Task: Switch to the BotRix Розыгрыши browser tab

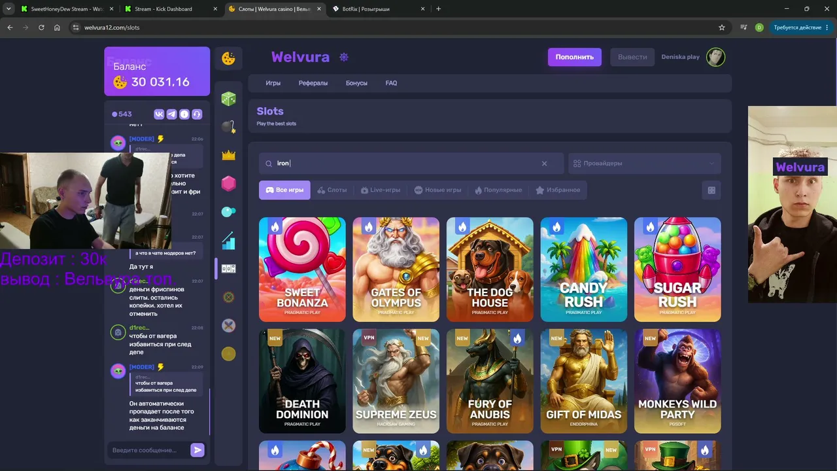Action: click(379, 9)
